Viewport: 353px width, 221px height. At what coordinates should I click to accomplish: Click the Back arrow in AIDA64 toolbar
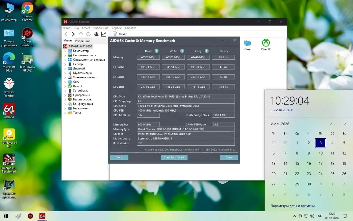coord(66,34)
